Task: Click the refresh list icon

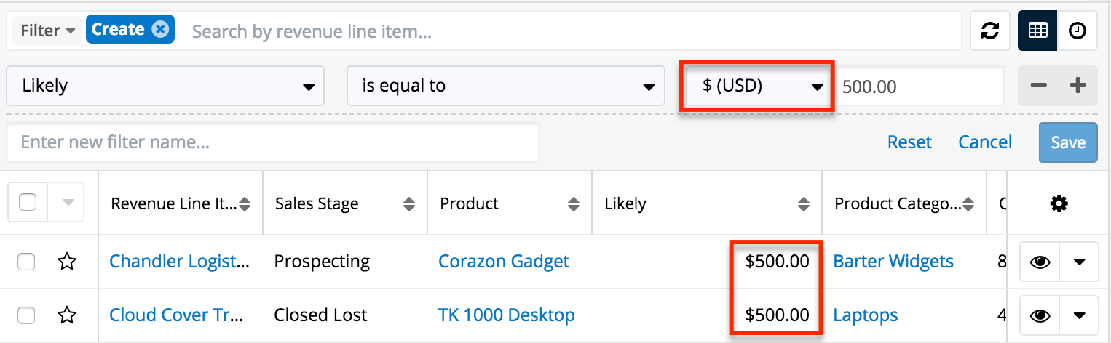Action: point(989,31)
